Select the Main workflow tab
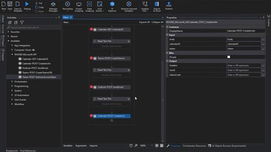Screen dimensions: 271x152 66,17
